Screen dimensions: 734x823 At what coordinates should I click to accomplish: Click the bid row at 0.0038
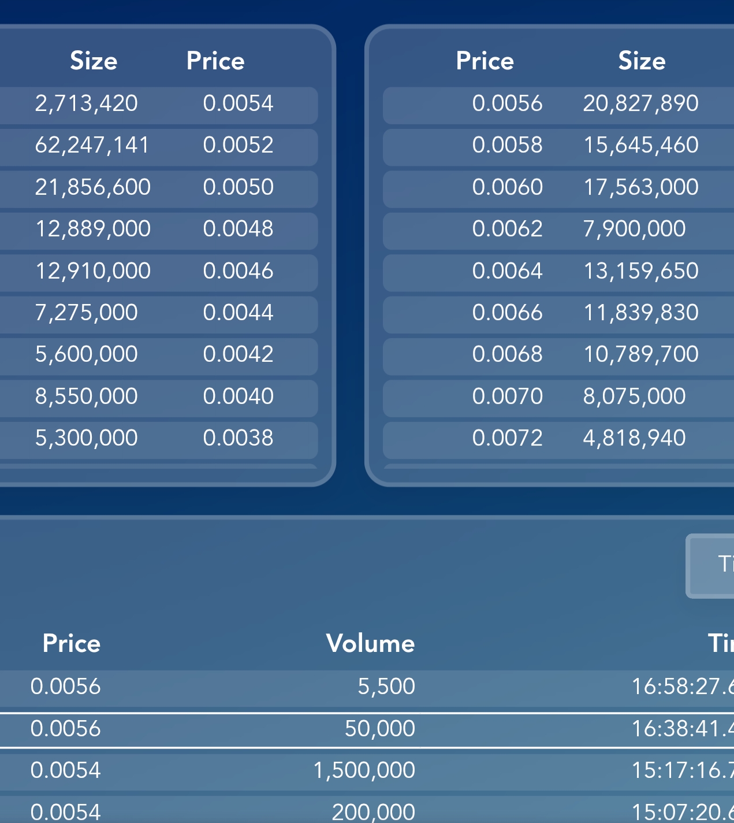tap(159, 440)
